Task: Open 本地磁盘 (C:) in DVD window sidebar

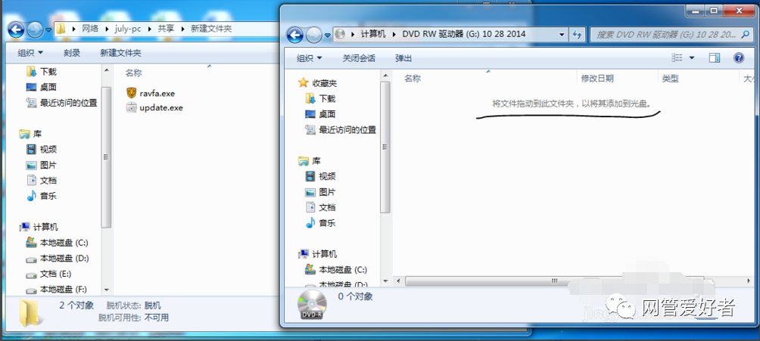Action: 335,269
